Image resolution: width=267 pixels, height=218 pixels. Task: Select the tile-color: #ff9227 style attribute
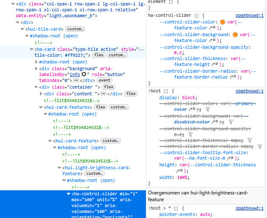(89, 52)
